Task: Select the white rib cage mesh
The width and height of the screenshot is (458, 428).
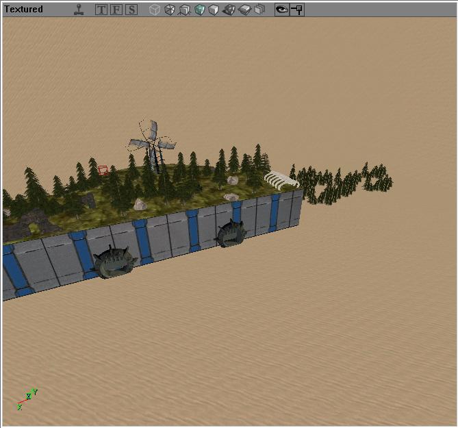Action: (x=280, y=180)
